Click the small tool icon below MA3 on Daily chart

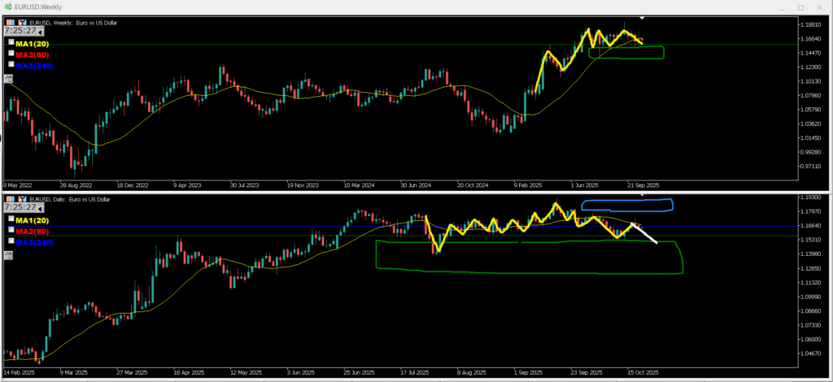(x=8, y=255)
